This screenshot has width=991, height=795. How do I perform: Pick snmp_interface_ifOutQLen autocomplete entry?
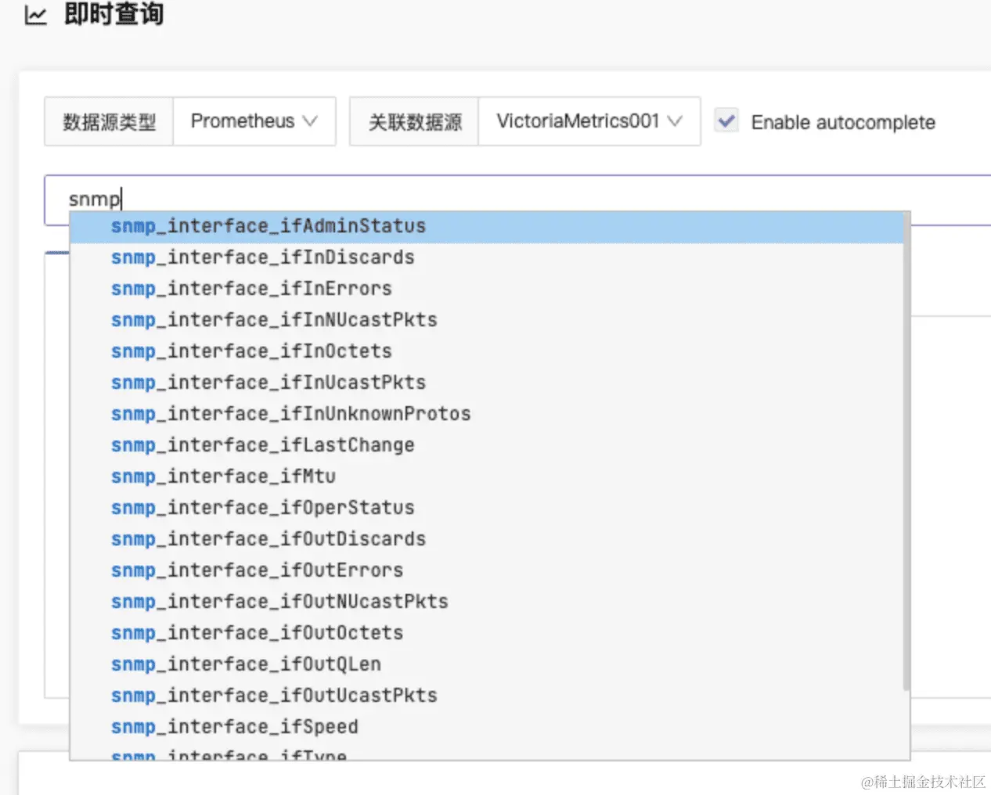point(486,664)
